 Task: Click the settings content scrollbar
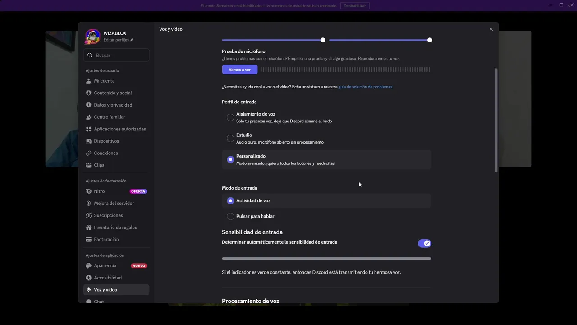[x=496, y=120]
